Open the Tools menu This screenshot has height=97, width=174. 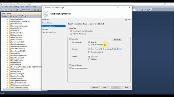[x=22, y=7]
